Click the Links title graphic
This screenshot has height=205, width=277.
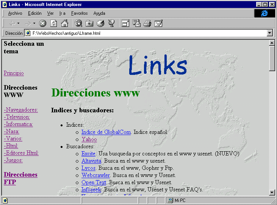pos(158,65)
